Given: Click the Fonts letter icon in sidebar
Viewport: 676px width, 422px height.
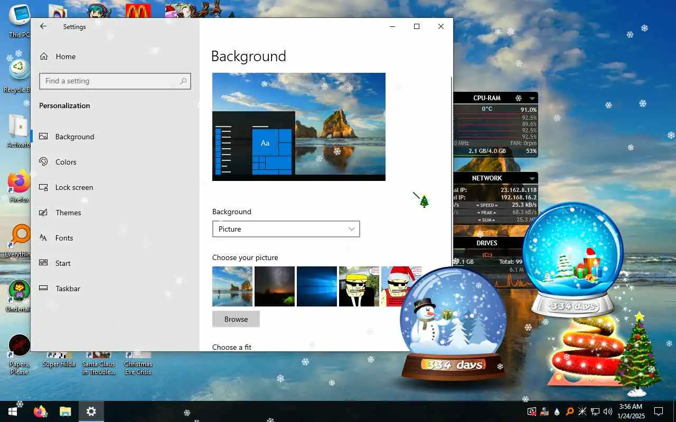Looking at the screenshot, I should (x=44, y=238).
